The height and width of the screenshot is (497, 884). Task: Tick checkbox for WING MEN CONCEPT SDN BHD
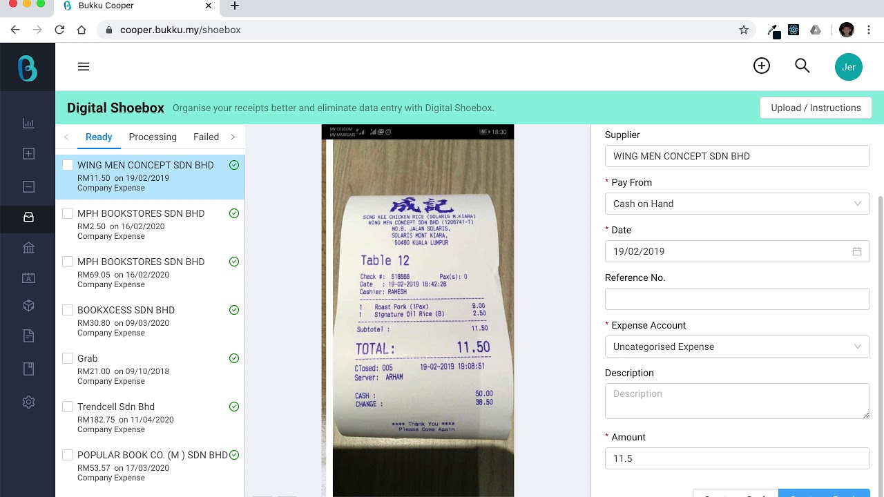click(68, 165)
